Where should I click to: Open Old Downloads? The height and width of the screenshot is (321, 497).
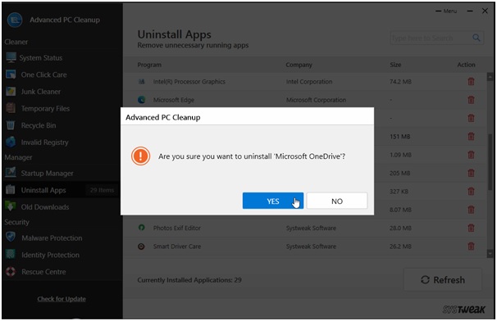(45, 207)
